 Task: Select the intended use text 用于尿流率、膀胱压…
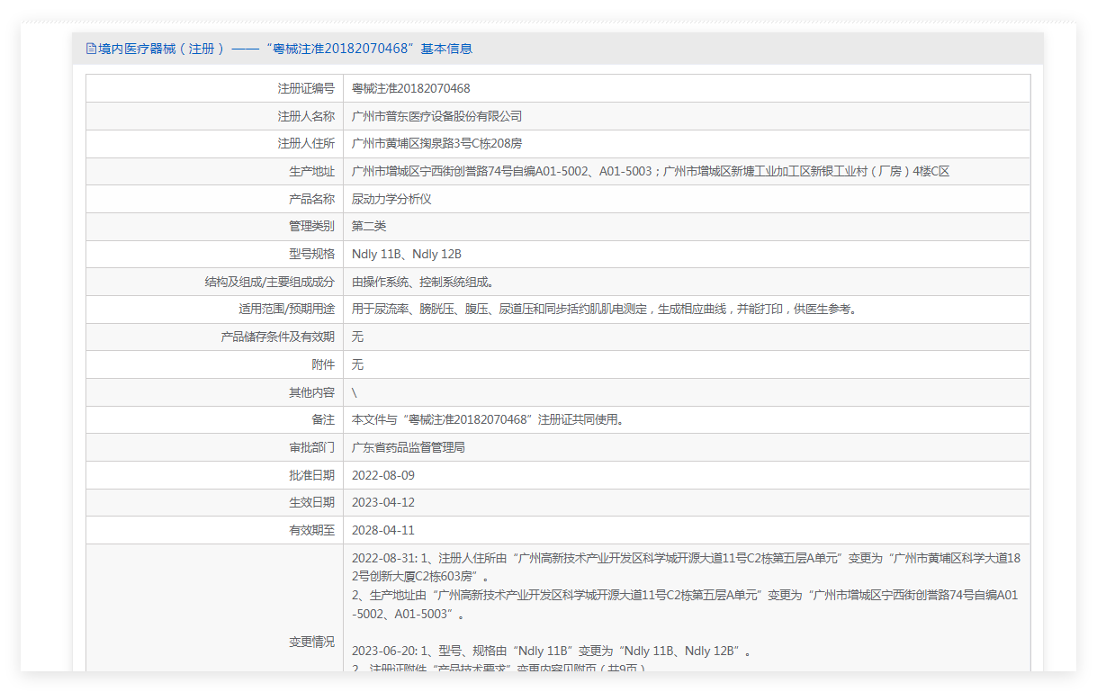coord(604,309)
